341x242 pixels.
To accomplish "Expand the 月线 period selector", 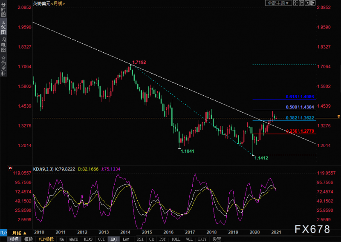I will coord(19,233).
